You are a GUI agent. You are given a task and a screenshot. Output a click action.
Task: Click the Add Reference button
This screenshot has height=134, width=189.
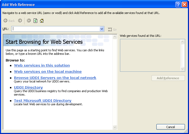pos(168,78)
